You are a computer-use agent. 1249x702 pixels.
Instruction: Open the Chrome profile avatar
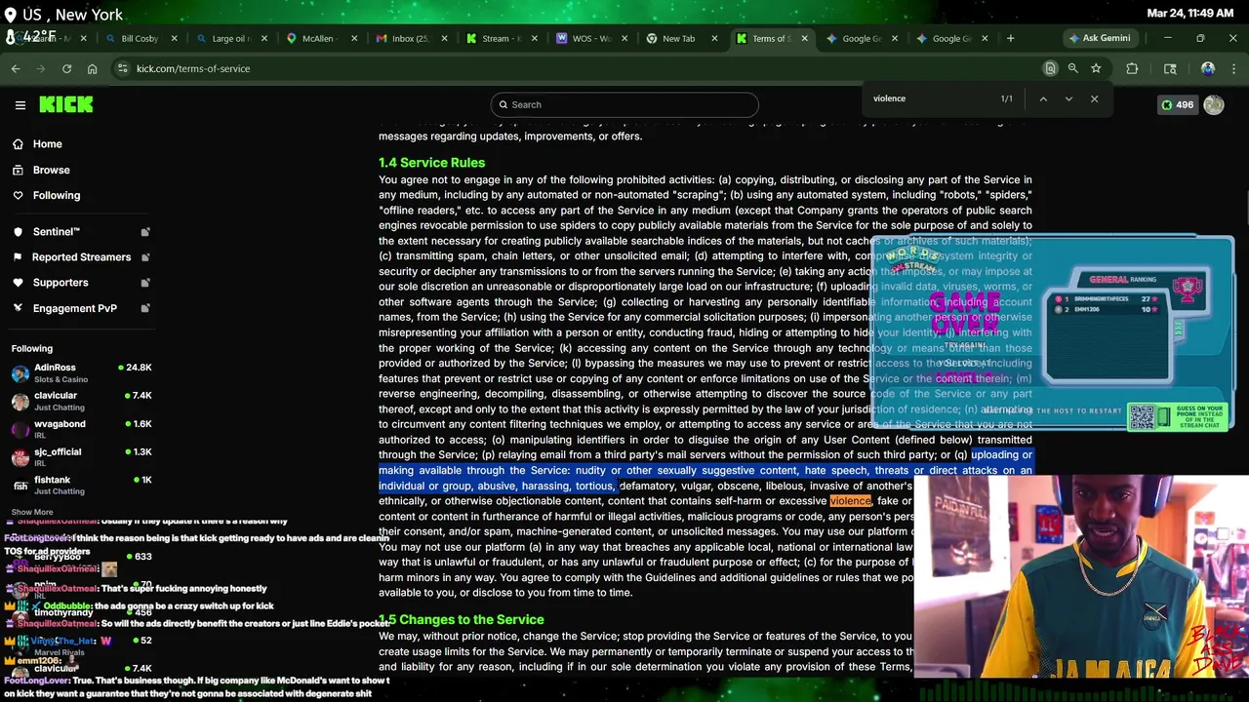click(x=1208, y=68)
